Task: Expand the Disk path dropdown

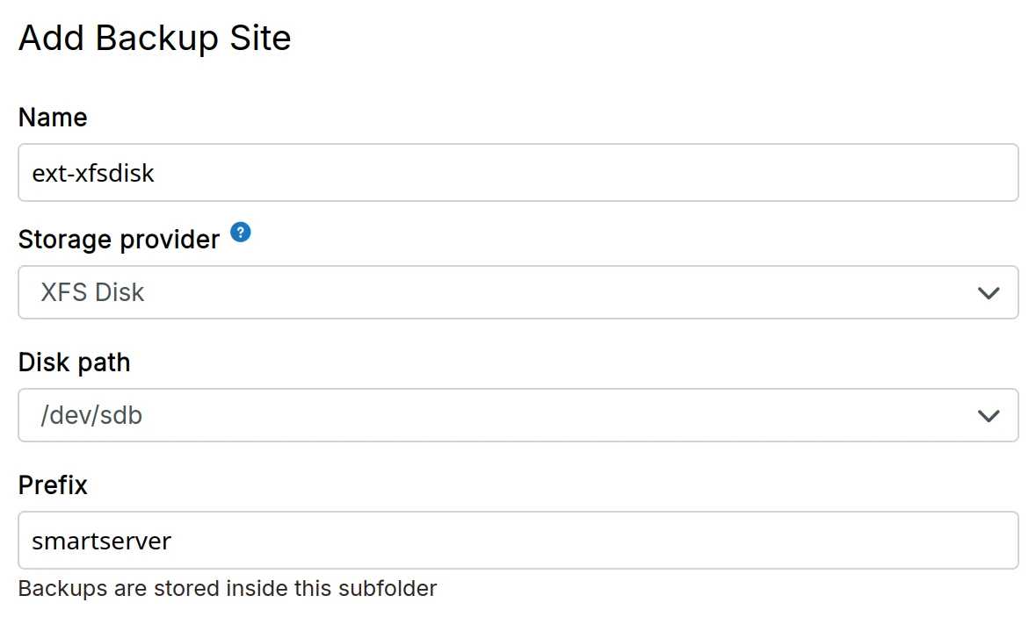Action: [x=518, y=415]
